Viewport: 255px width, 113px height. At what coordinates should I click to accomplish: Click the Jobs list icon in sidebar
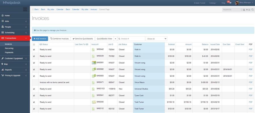click(3, 21)
